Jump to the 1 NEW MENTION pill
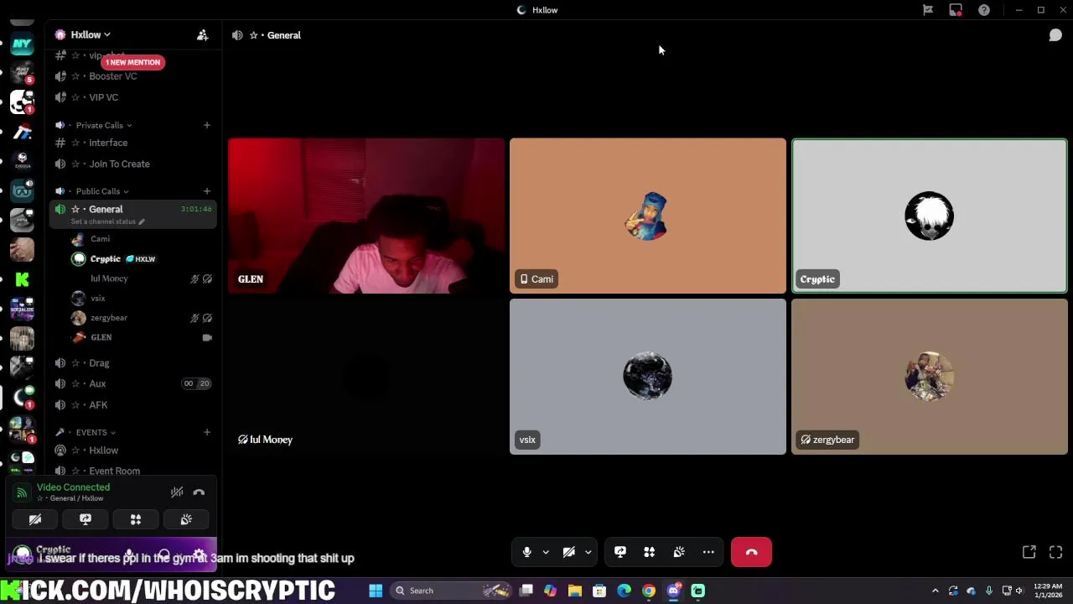1073x604 pixels. click(132, 62)
